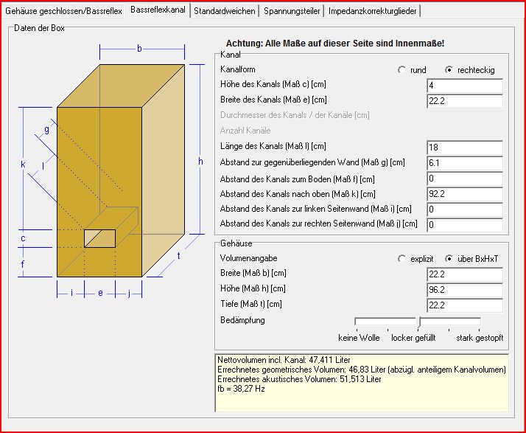This screenshot has height=433, width=526.
Task: Switch to Impedanzkorrekturglieder tab
Action: [x=373, y=11]
